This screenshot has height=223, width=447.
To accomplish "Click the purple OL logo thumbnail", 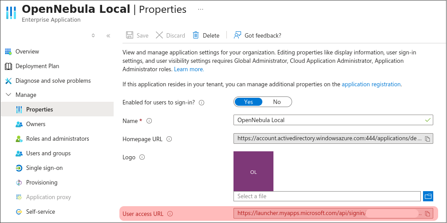I will tap(253, 172).
